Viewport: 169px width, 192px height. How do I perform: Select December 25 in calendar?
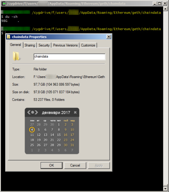point(32,145)
